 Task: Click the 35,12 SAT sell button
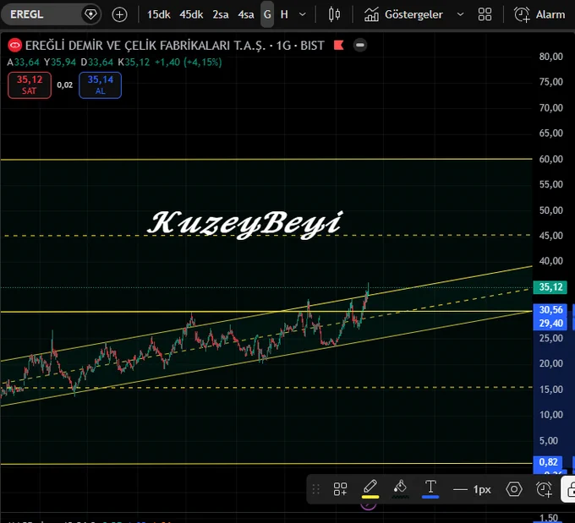30,85
